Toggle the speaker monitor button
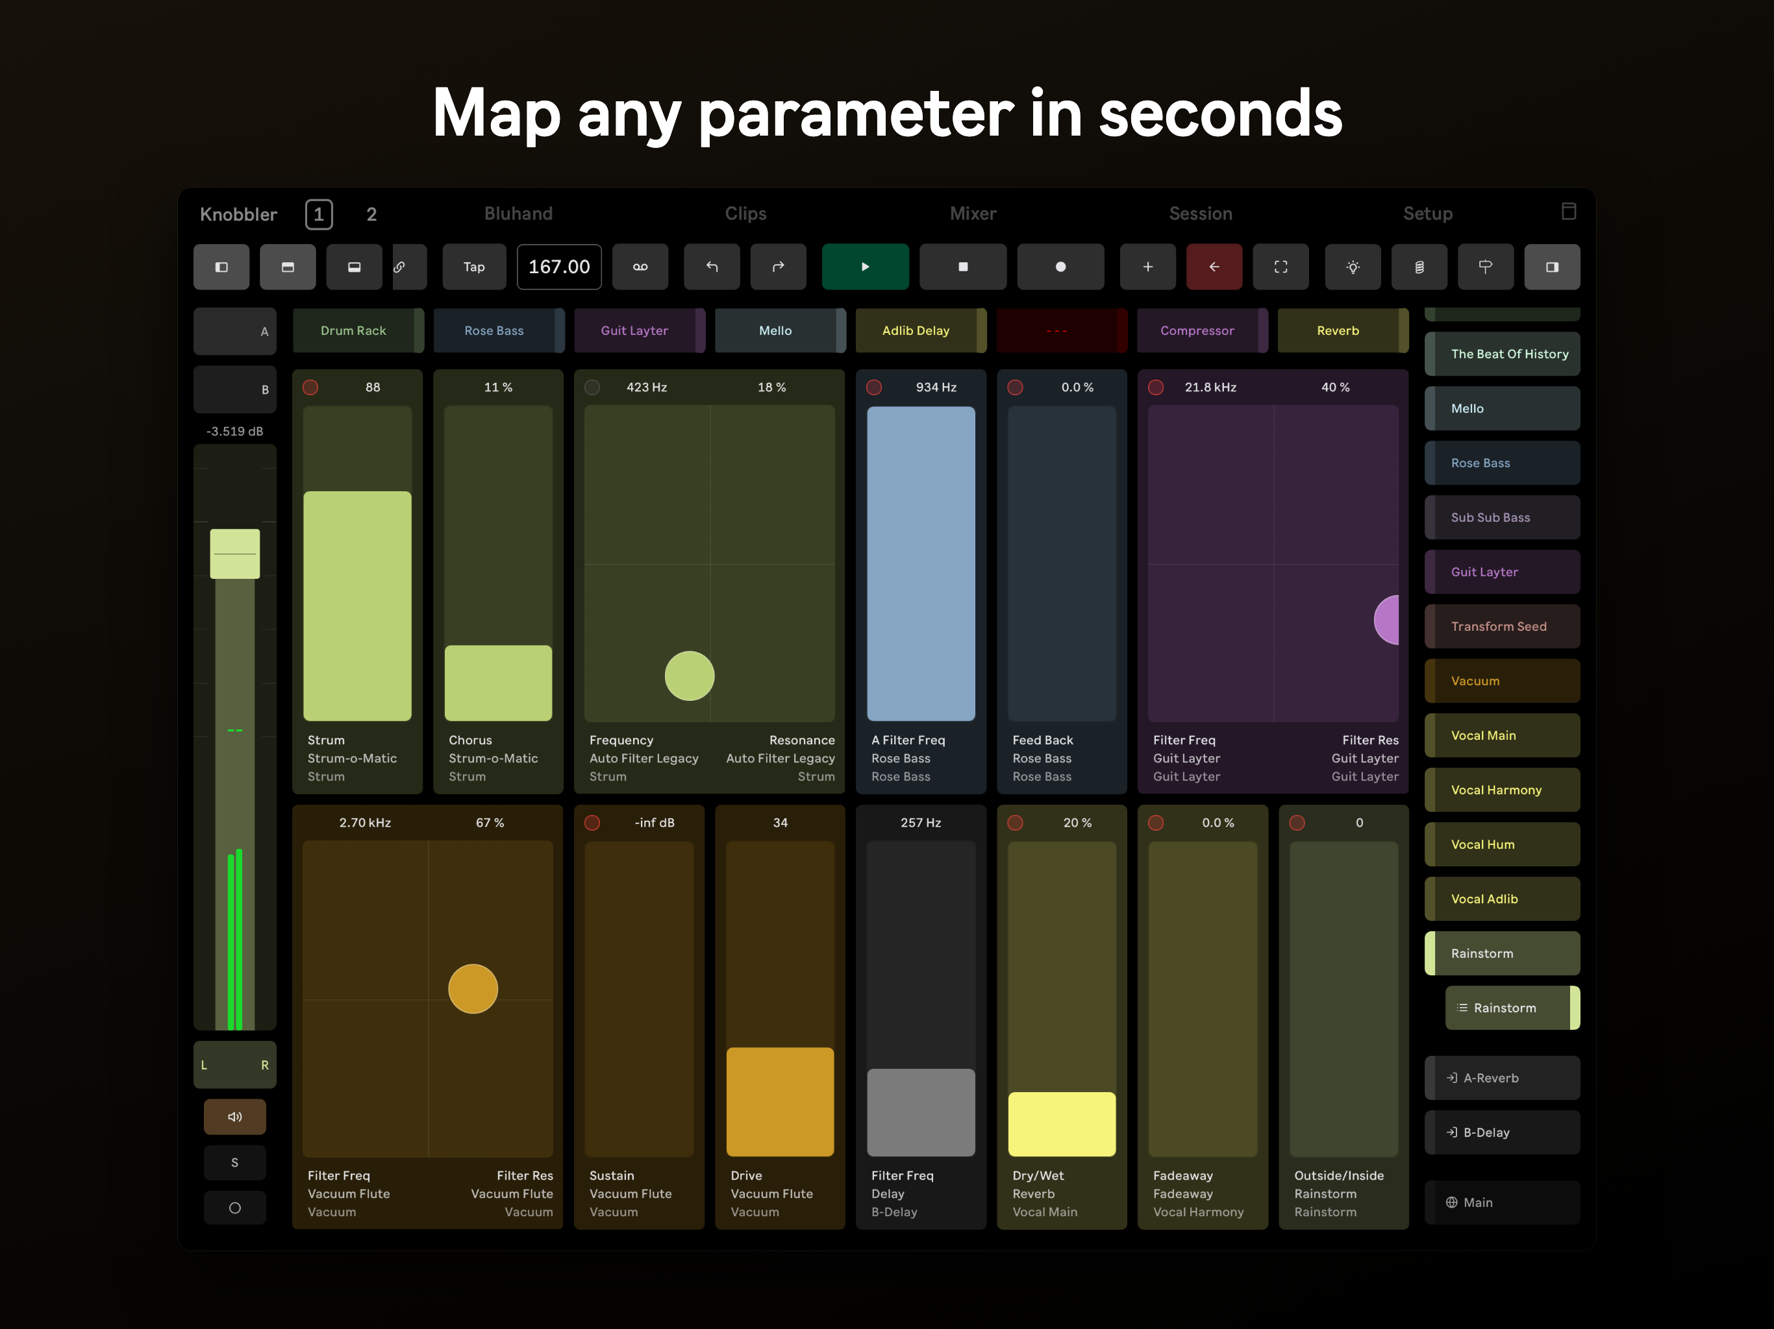This screenshot has height=1329, width=1774. pyautogui.click(x=235, y=1117)
